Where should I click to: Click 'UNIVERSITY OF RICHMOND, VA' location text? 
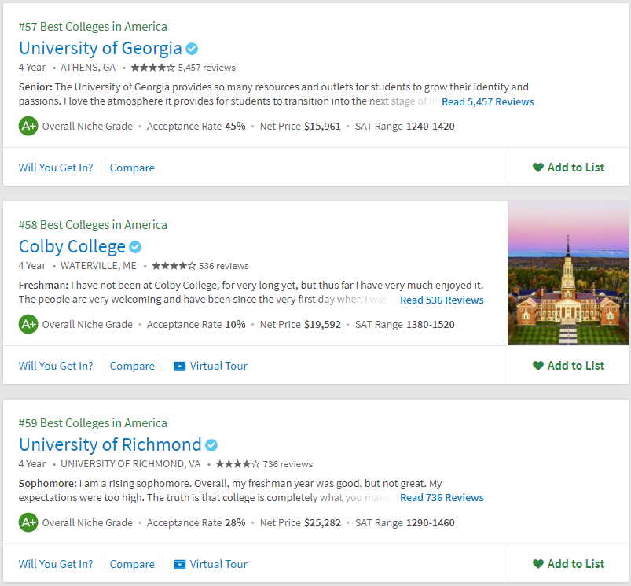click(130, 464)
